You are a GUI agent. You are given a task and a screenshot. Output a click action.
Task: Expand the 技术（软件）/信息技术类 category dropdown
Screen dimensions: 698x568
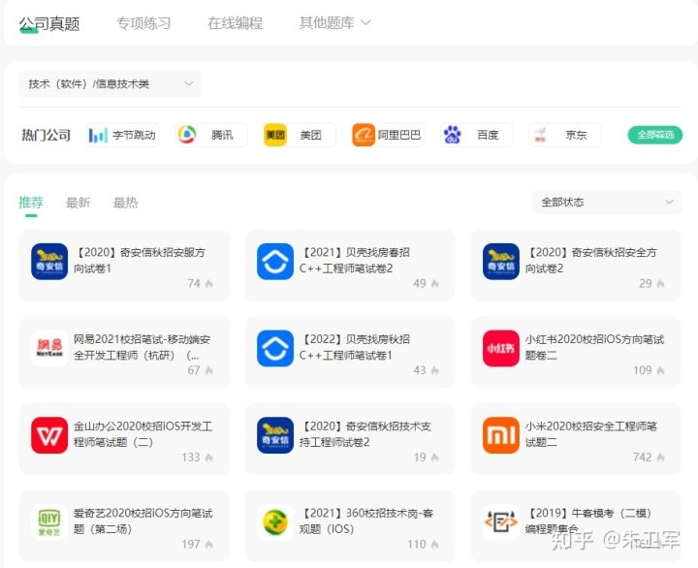pos(111,83)
